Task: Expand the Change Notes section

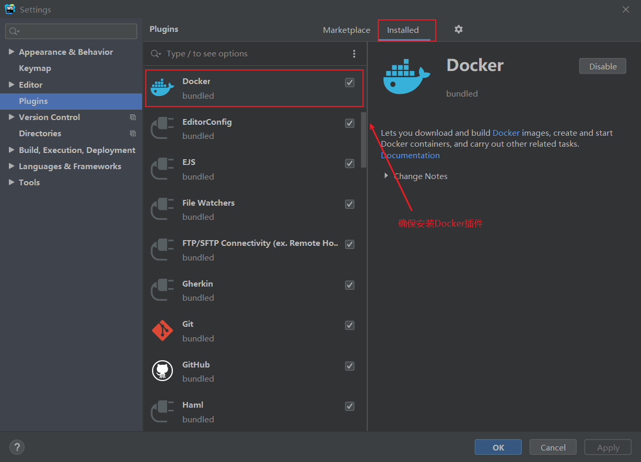Action: click(x=386, y=176)
